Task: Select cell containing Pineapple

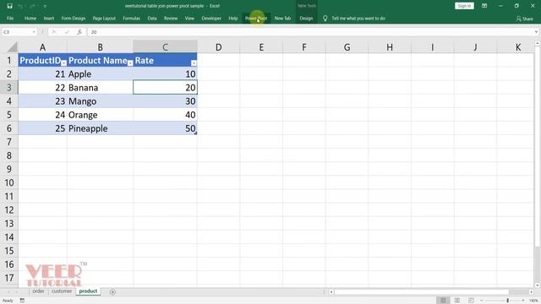Action: (100, 128)
